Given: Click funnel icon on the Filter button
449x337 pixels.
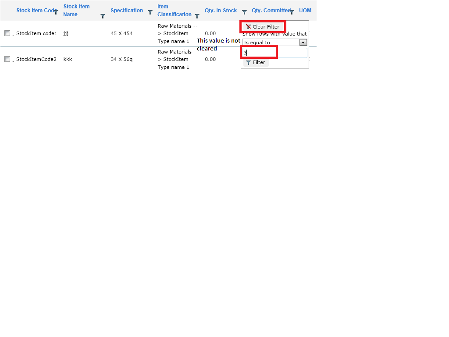Looking at the screenshot, I should pos(248,62).
